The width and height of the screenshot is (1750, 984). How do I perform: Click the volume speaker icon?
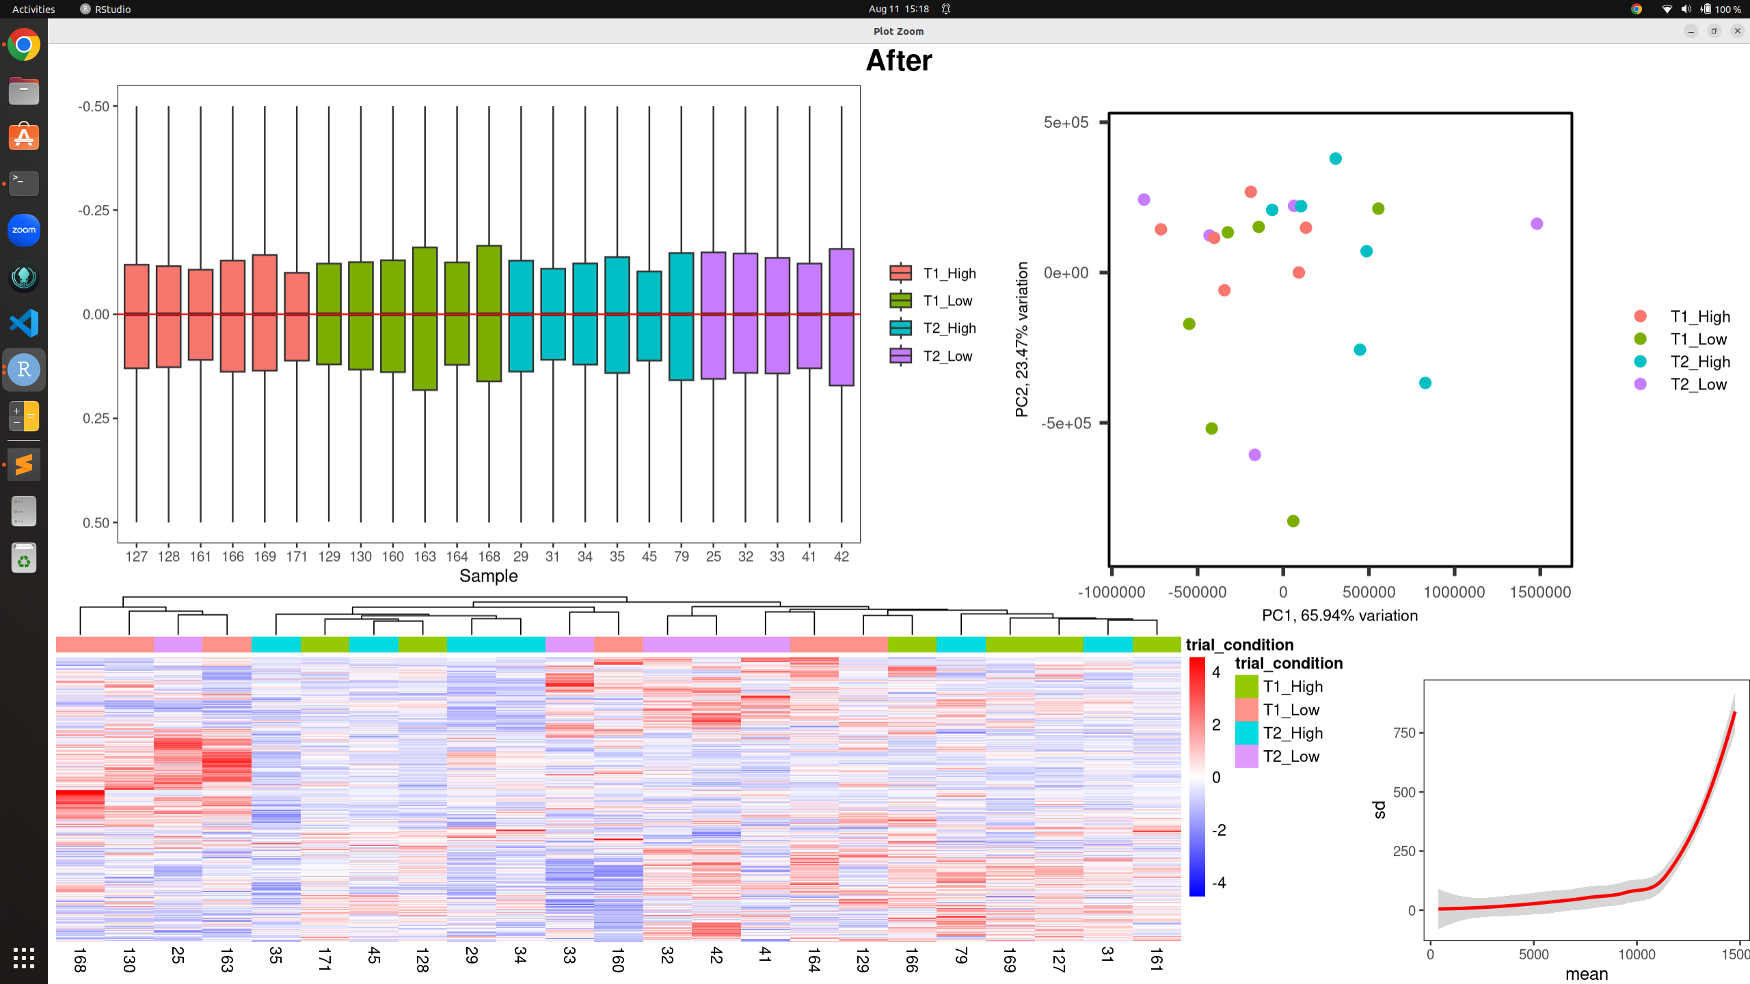coord(1686,9)
